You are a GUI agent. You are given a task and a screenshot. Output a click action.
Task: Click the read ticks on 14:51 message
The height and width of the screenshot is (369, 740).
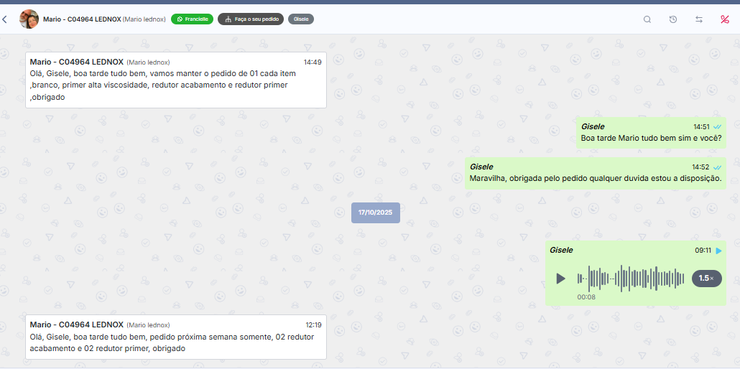coord(717,127)
